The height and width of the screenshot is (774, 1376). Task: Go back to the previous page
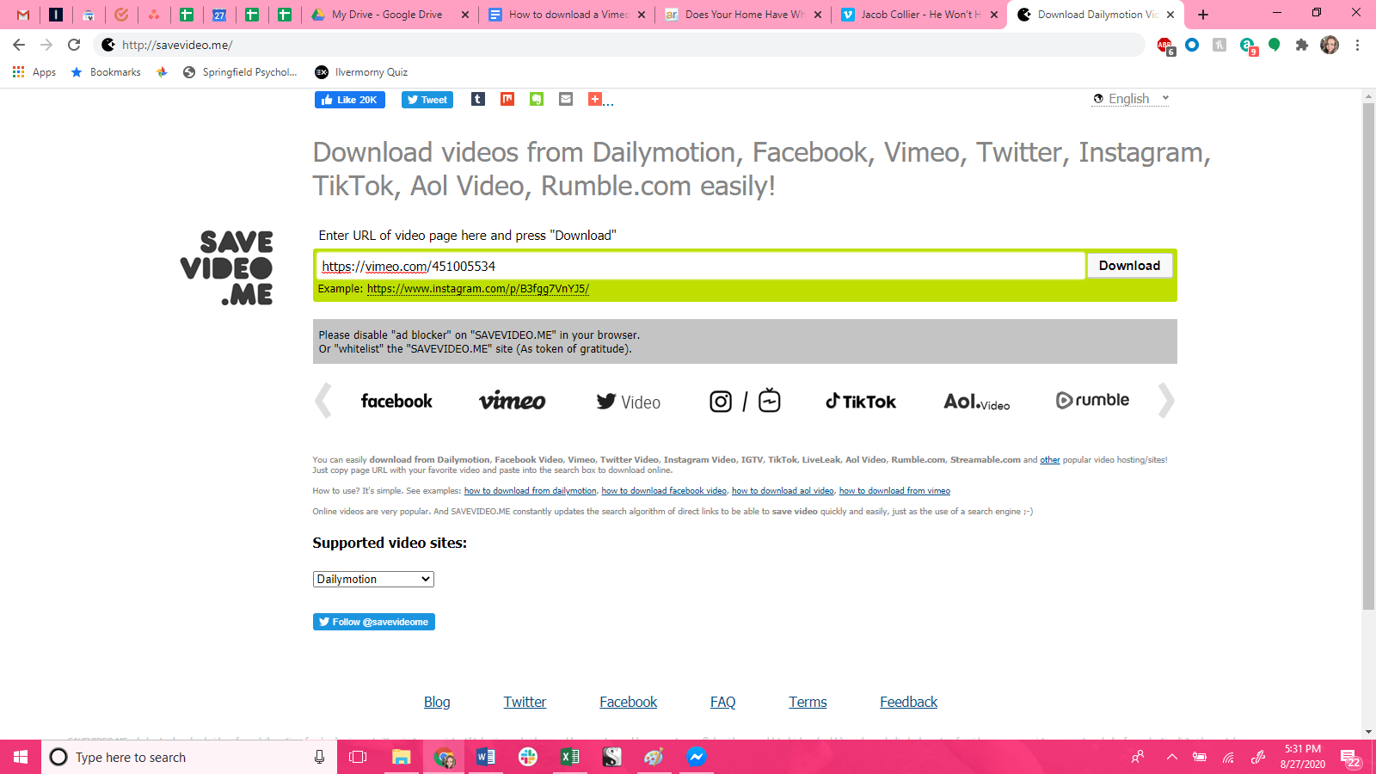pyautogui.click(x=19, y=45)
